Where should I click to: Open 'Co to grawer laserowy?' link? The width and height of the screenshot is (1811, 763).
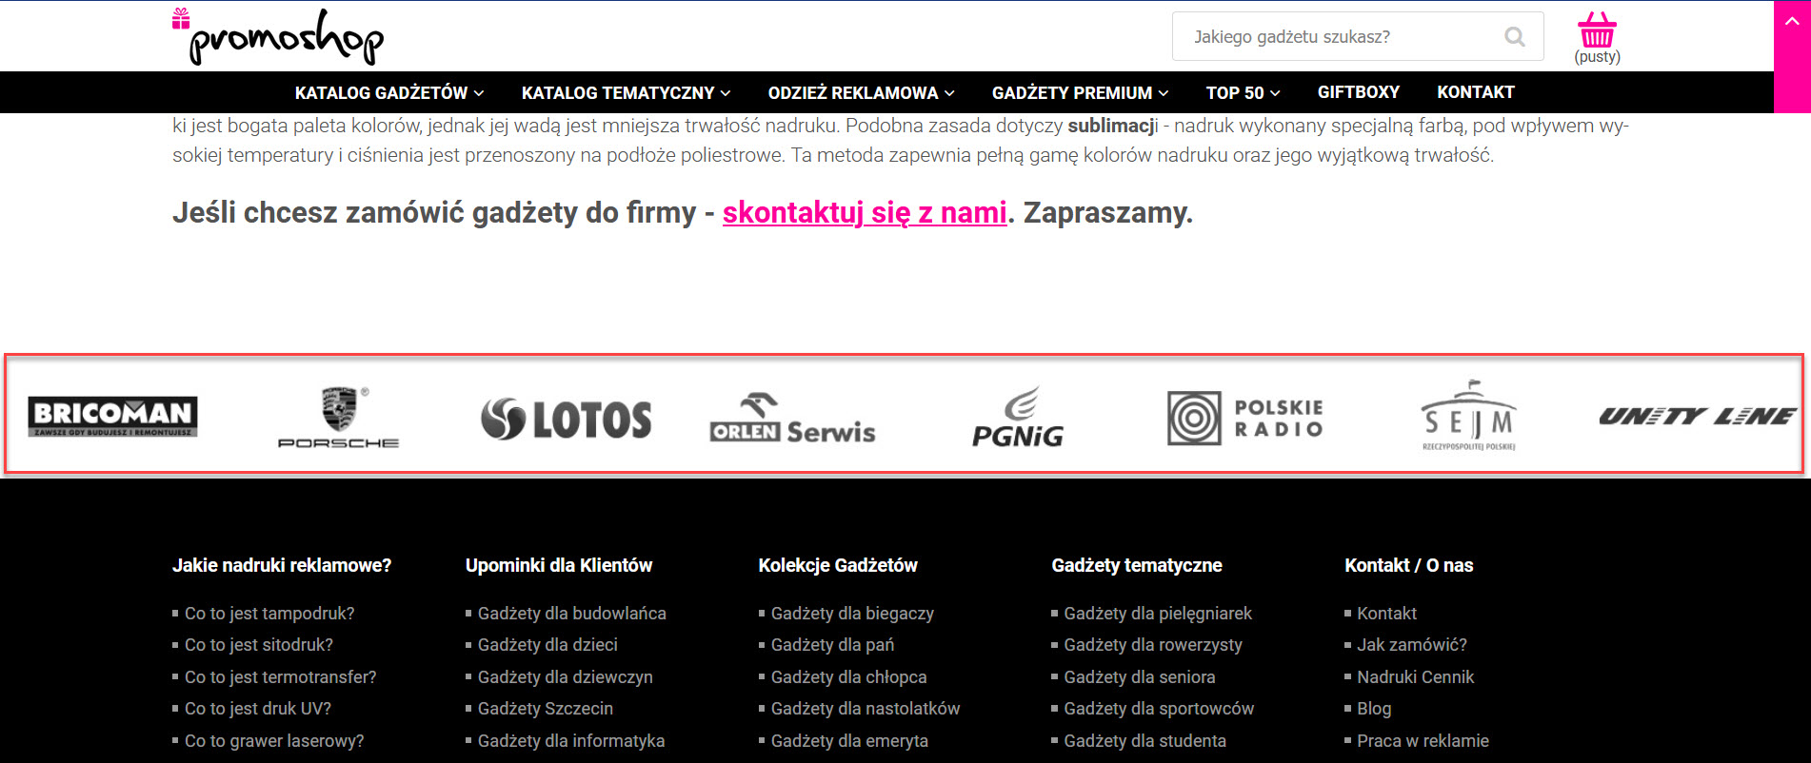coord(274,741)
